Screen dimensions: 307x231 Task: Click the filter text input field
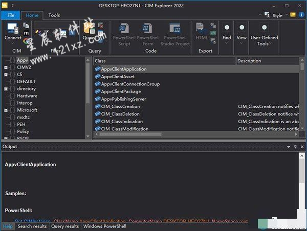[x=56, y=25]
